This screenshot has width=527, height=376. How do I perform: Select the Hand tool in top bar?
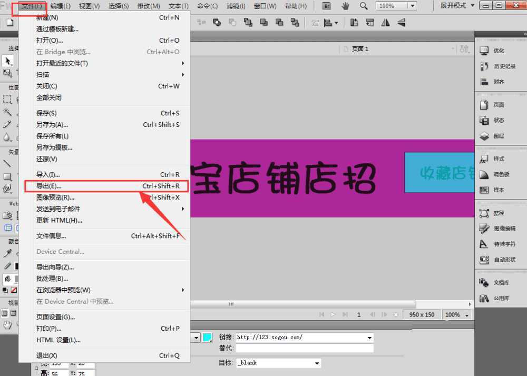click(345, 6)
